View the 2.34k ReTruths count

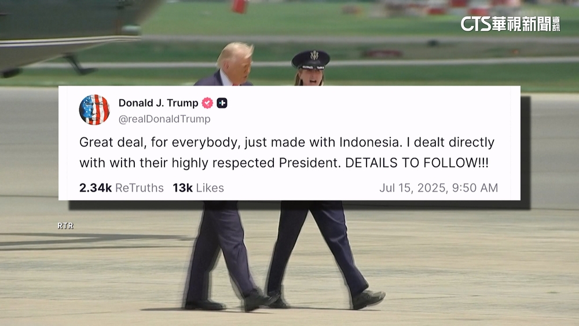click(x=121, y=188)
